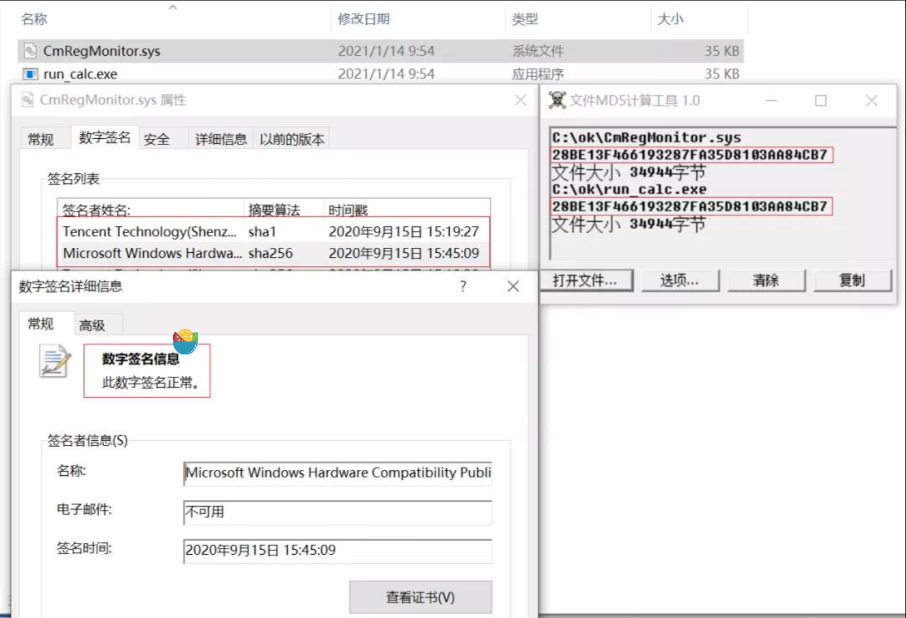Click the signature document pencil icon
This screenshot has width=906, height=618.
[x=55, y=361]
